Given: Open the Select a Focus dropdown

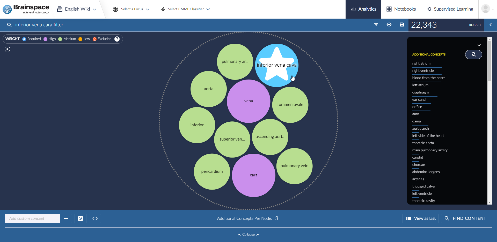Looking at the screenshot, I should point(131,9).
